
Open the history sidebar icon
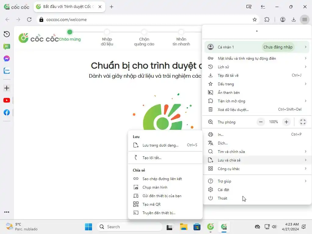7,34
